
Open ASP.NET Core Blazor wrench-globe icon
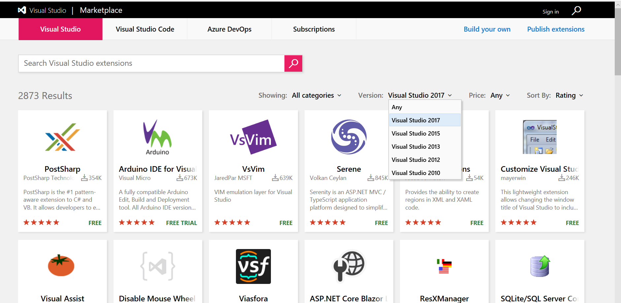348,266
